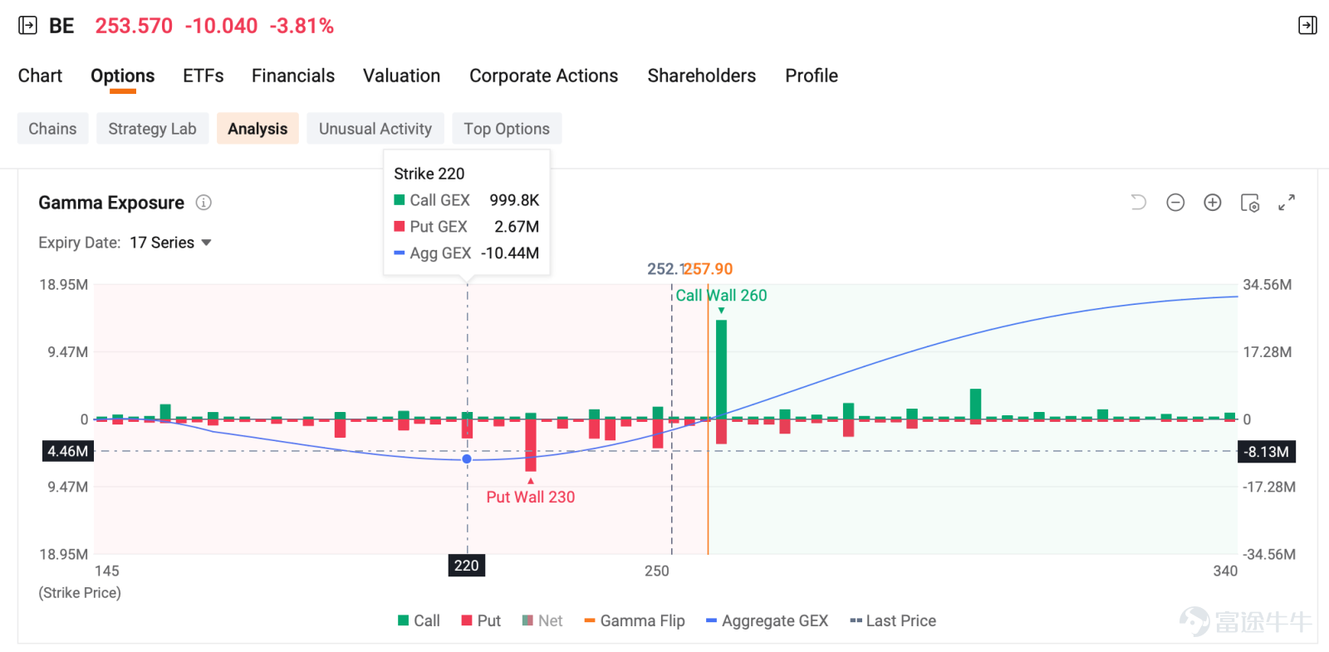Viewport: 1329px width, 652px height.
Task: Open the Expiry Date 17 Series dropdown
Action: coord(170,243)
